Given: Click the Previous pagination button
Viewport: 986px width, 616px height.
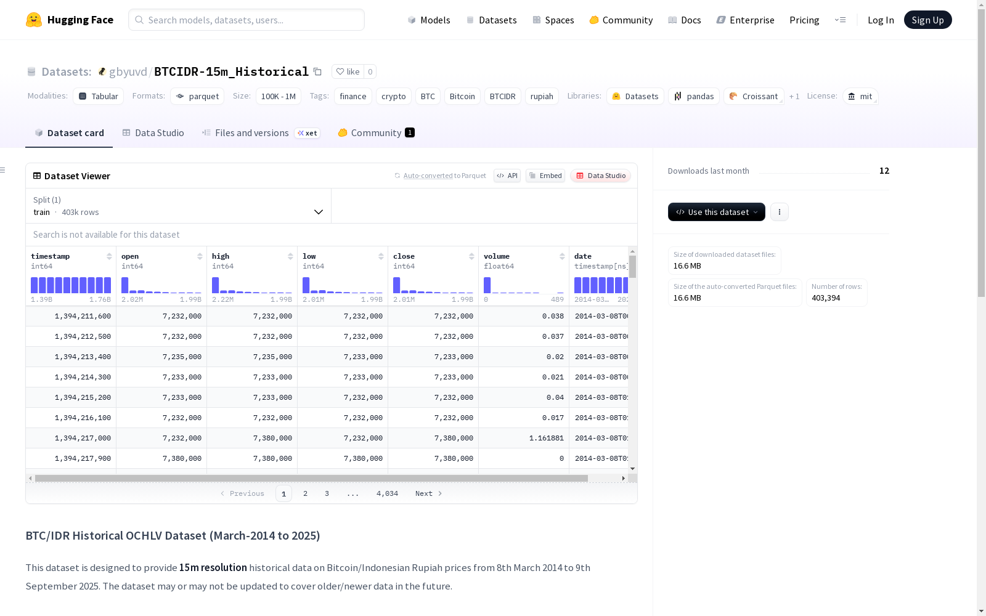Looking at the screenshot, I should coord(242,493).
